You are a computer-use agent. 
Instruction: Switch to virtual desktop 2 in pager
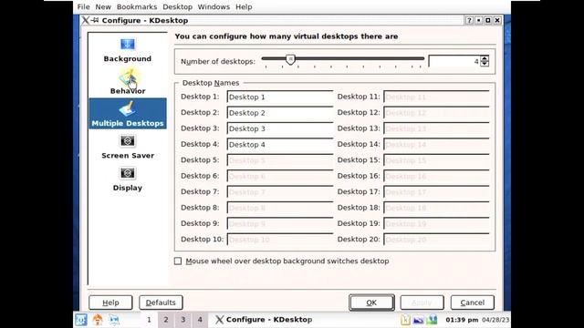[x=166, y=320]
